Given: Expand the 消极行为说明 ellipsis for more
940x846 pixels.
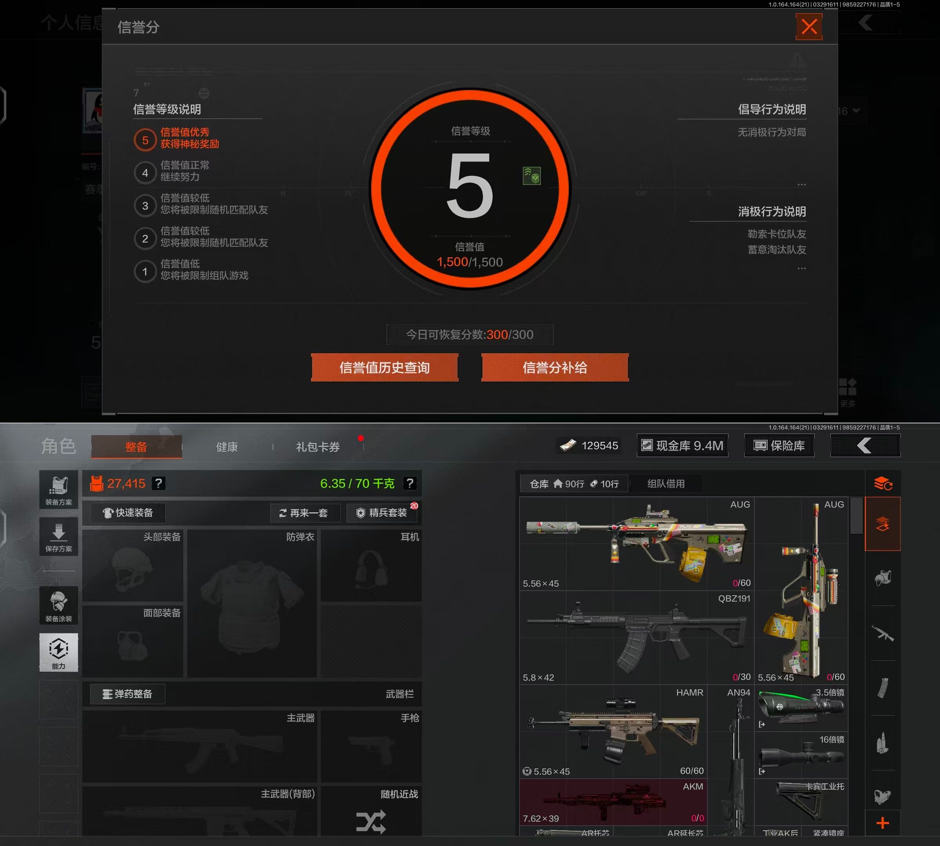Looking at the screenshot, I should pos(801,268).
